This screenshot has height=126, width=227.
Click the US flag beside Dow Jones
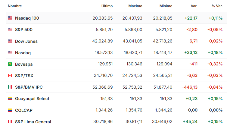pyautogui.click(x=10, y=41)
